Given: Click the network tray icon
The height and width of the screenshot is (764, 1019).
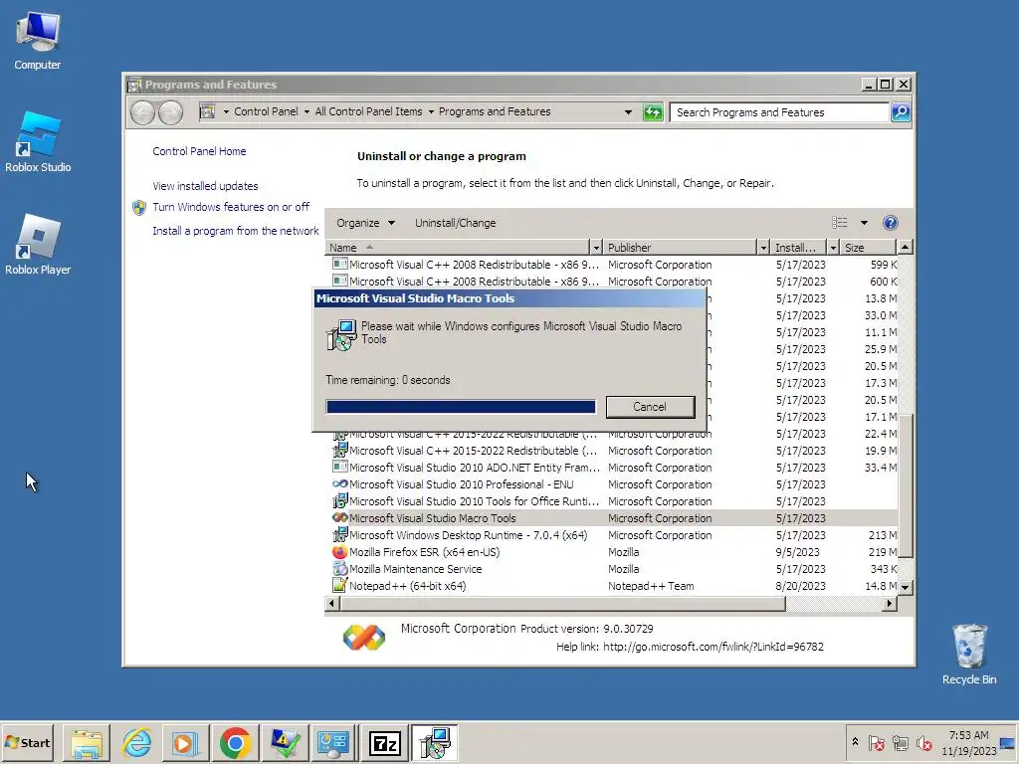Looking at the screenshot, I should tap(900, 742).
